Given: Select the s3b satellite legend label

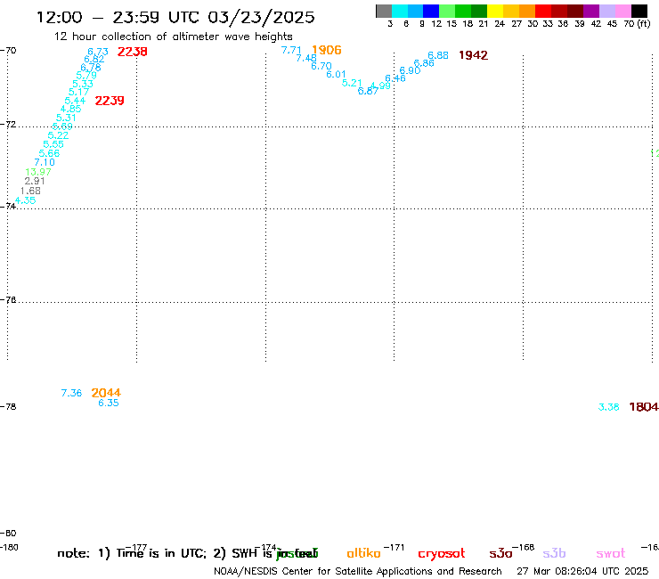Looking at the screenshot, I should 554,553.
